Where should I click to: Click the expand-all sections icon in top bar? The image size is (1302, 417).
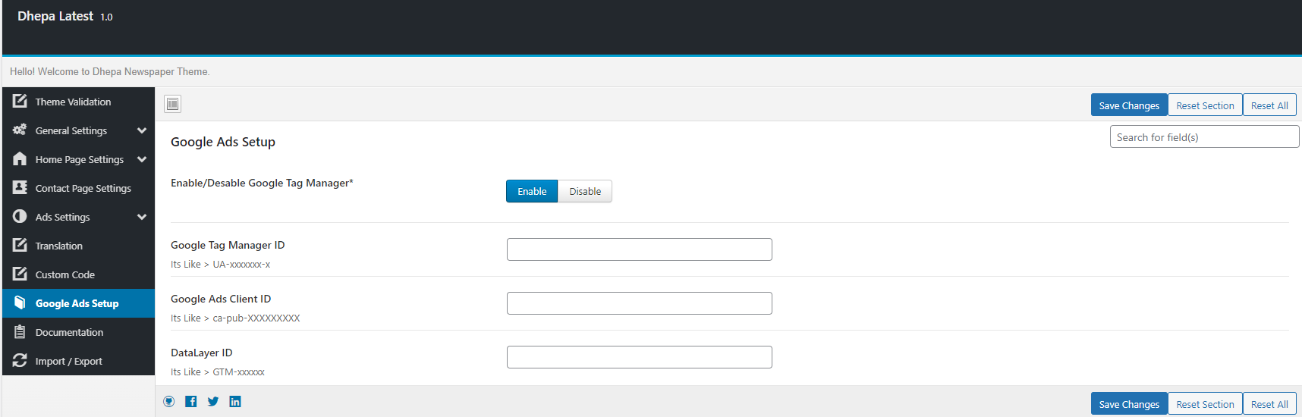tap(173, 104)
